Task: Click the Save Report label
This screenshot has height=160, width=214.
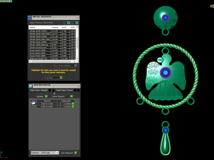Action: (58, 96)
